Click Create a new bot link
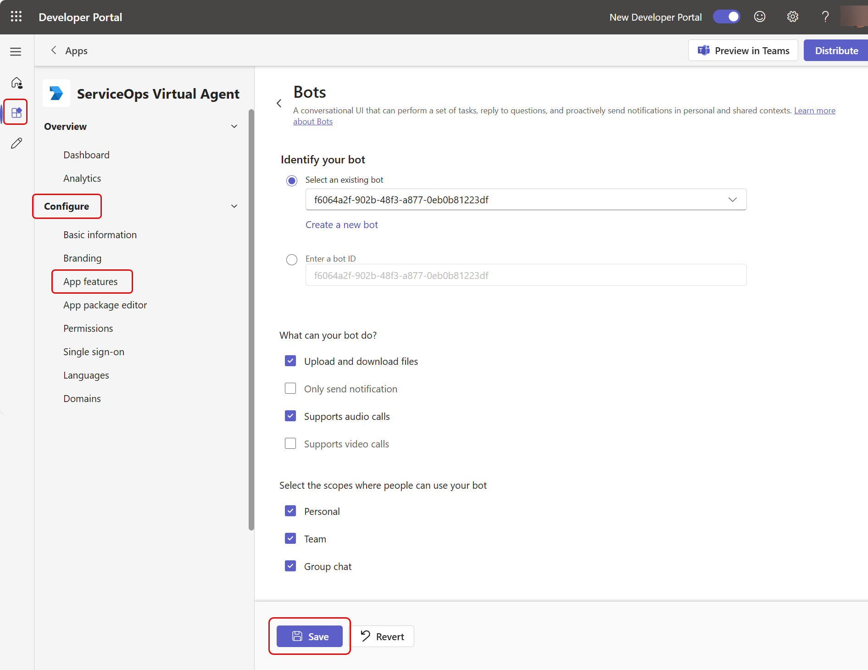The width and height of the screenshot is (868, 670). pyautogui.click(x=341, y=225)
